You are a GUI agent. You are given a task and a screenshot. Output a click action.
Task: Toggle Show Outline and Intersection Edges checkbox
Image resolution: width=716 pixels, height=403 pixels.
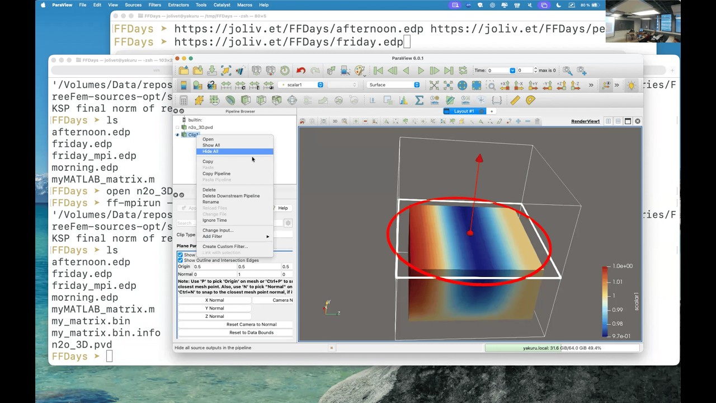[x=180, y=260]
